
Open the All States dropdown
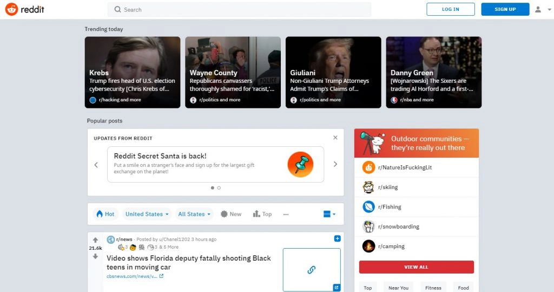194,214
